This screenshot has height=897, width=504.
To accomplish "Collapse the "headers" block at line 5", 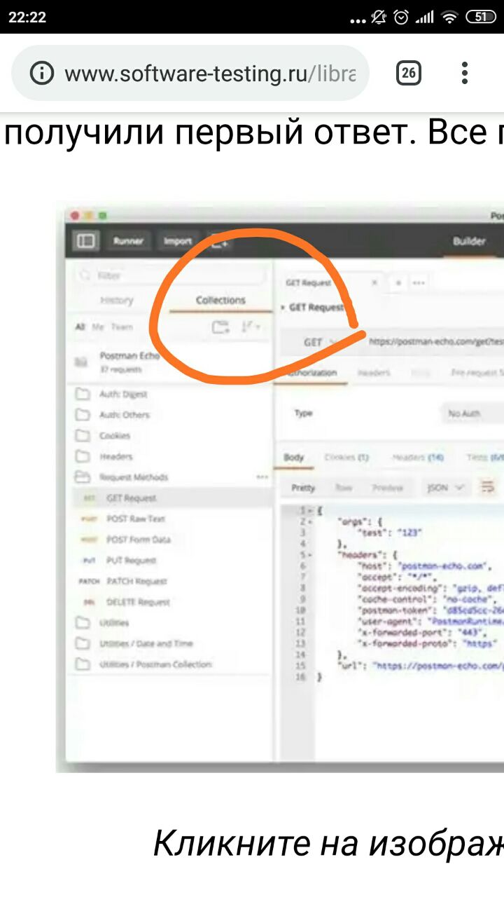I will (x=309, y=554).
